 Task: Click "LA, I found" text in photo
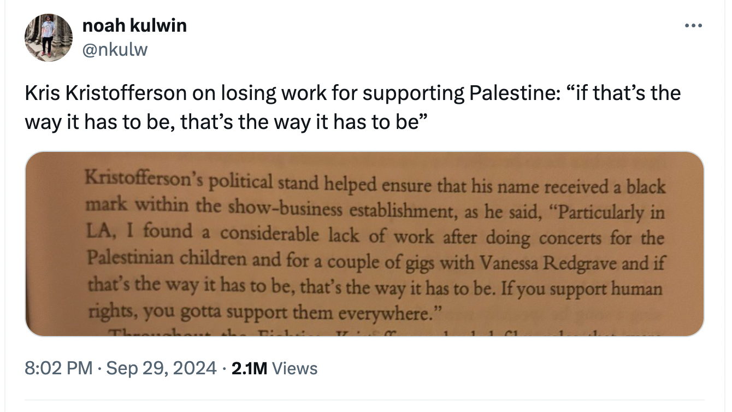tap(140, 231)
